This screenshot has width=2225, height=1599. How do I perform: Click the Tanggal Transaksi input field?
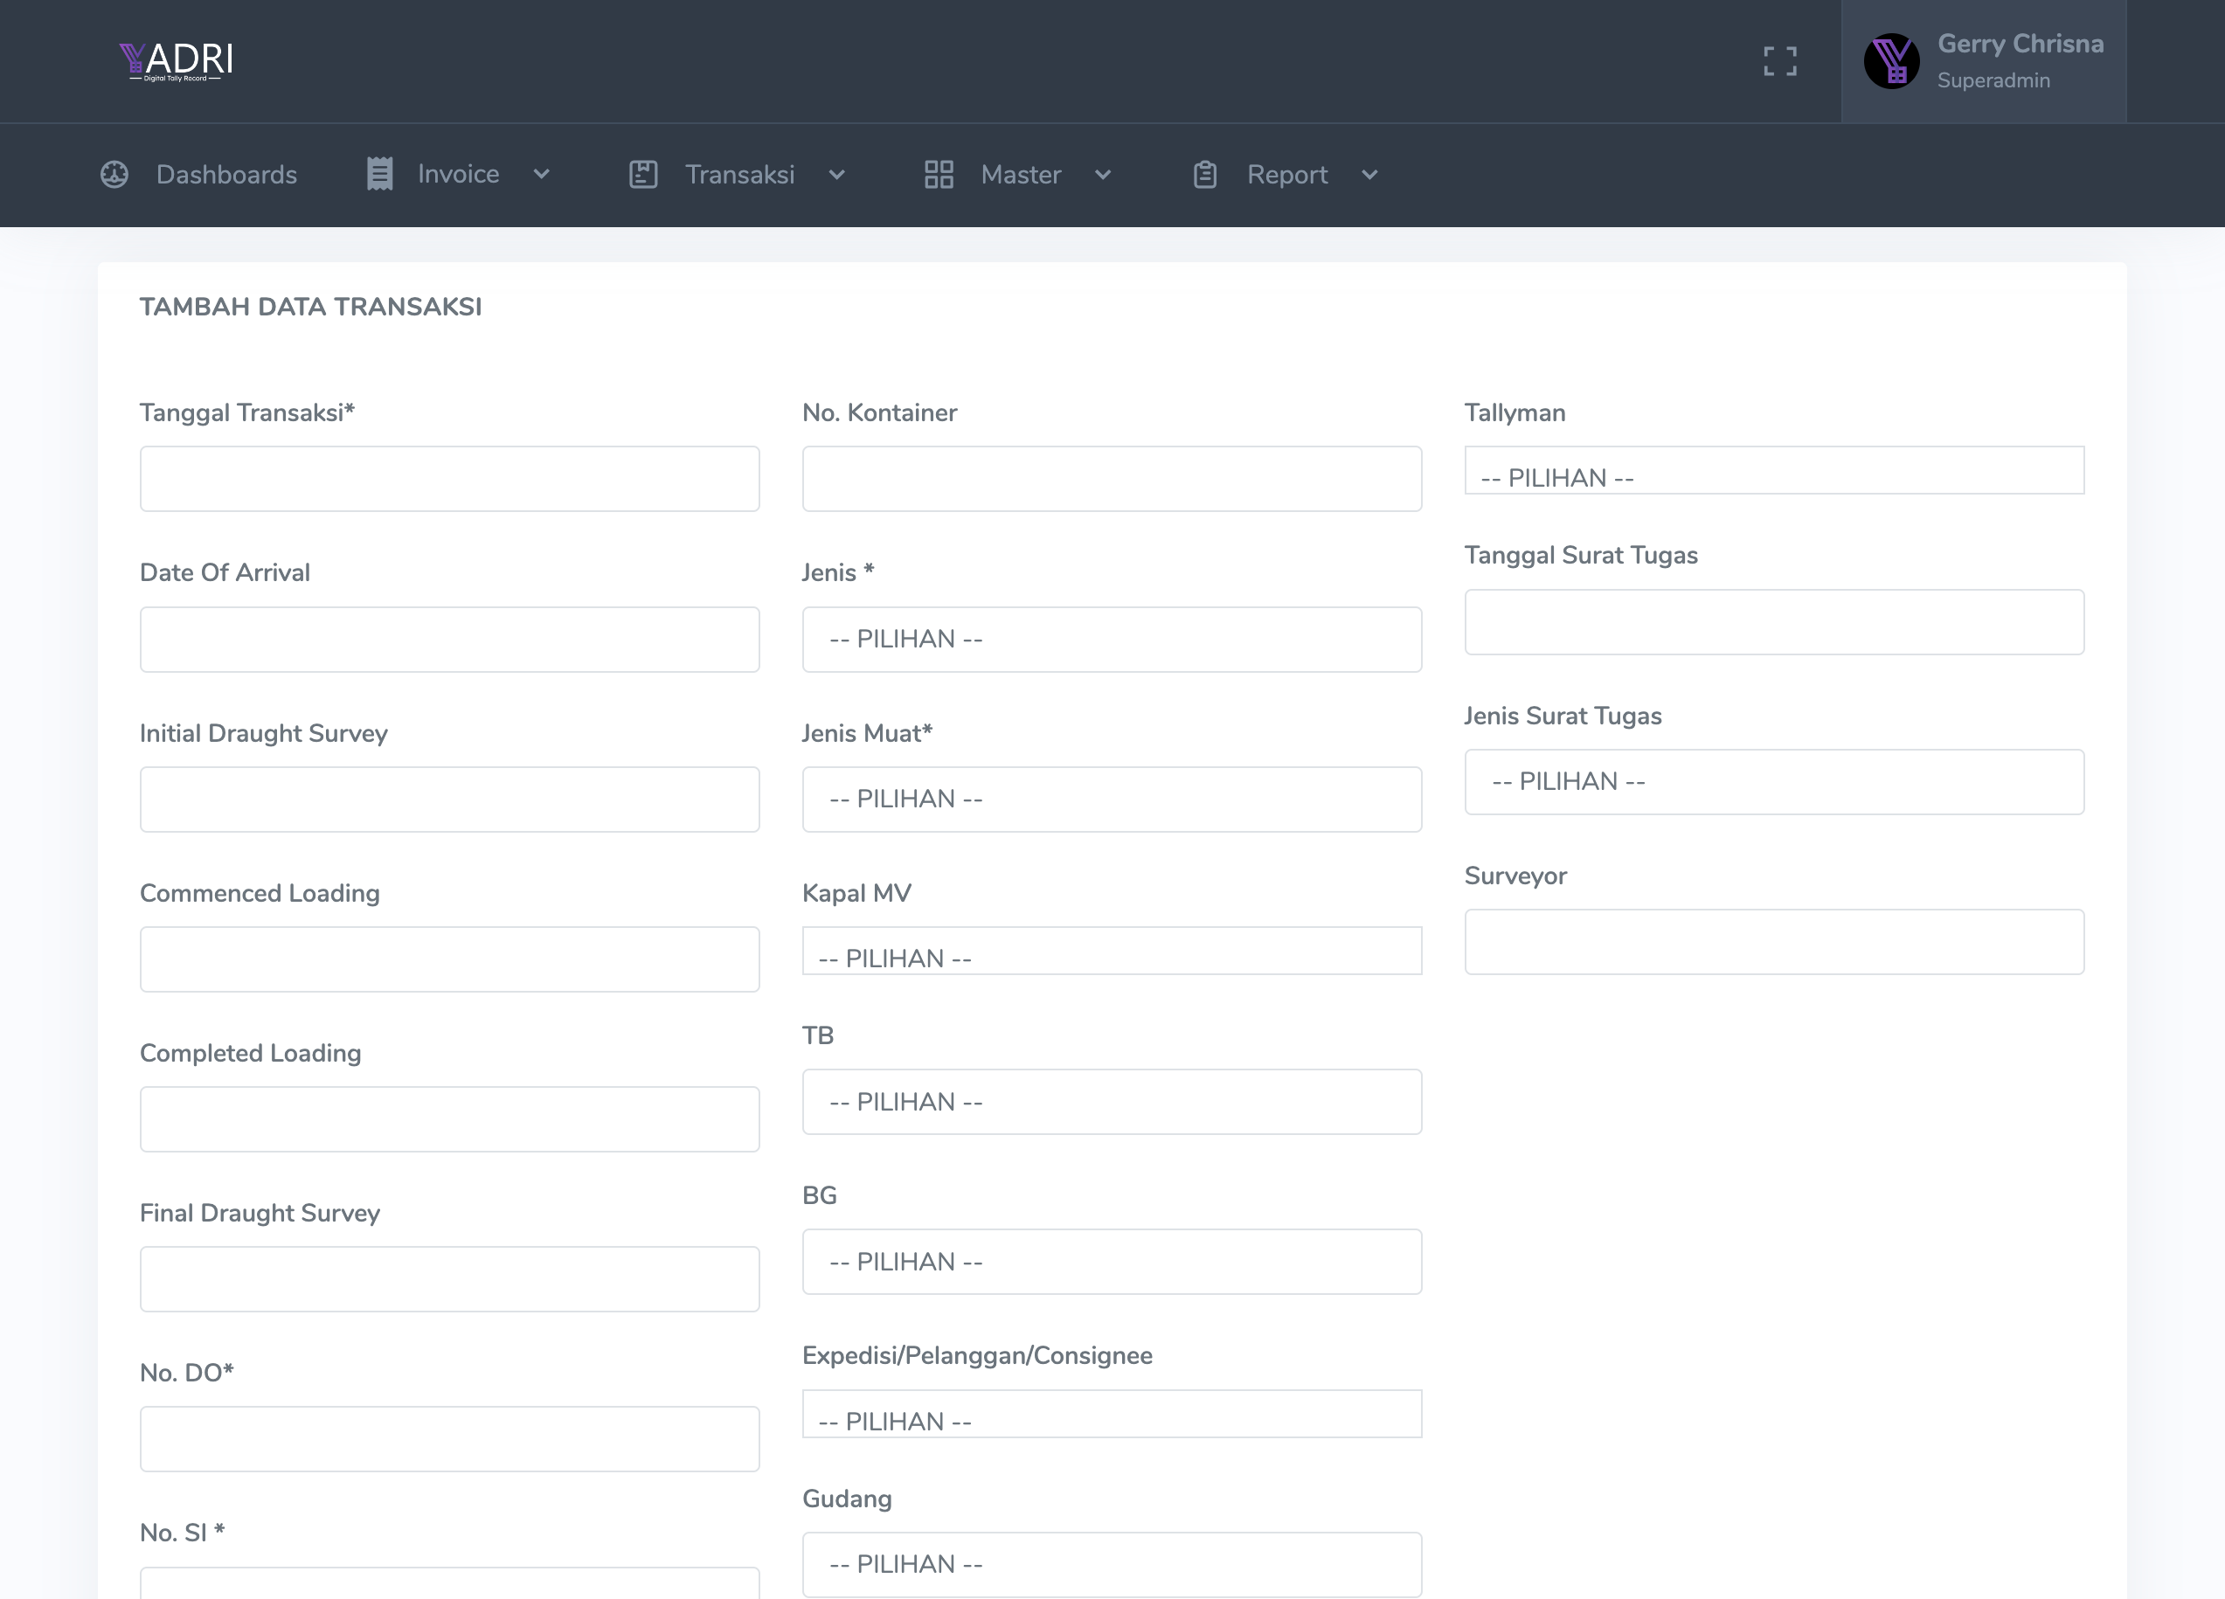[x=449, y=479]
